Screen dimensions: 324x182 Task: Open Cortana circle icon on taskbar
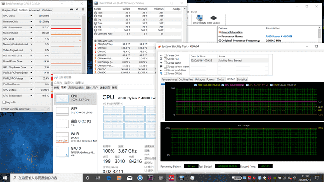pyautogui.click(x=88, y=178)
